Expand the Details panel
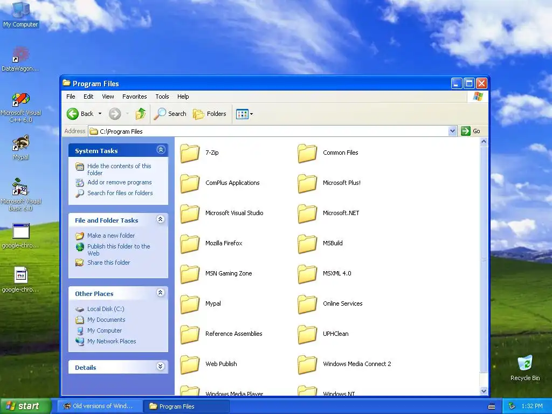The width and height of the screenshot is (552, 414). (161, 367)
